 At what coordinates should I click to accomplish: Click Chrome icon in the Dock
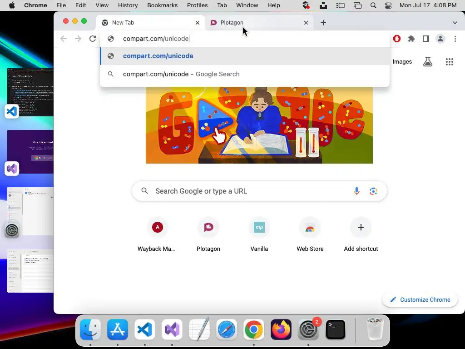(x=254, y=329)
